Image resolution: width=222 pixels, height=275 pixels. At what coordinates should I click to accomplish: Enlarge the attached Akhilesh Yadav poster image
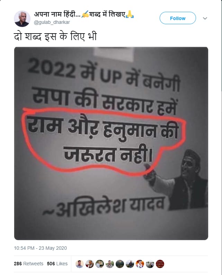111,143
